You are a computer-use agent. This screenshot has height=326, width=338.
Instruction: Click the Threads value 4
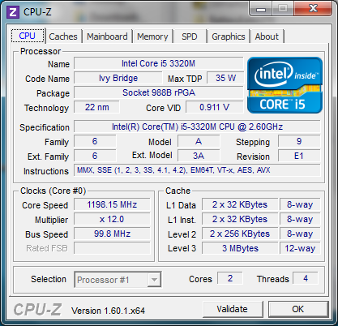point(306,278)
